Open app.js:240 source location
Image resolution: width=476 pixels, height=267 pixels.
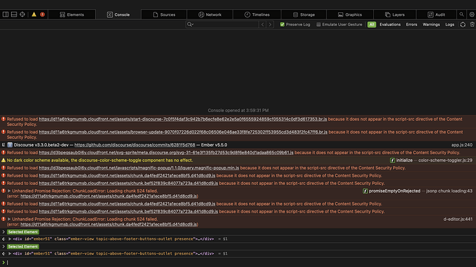[462, 145]
